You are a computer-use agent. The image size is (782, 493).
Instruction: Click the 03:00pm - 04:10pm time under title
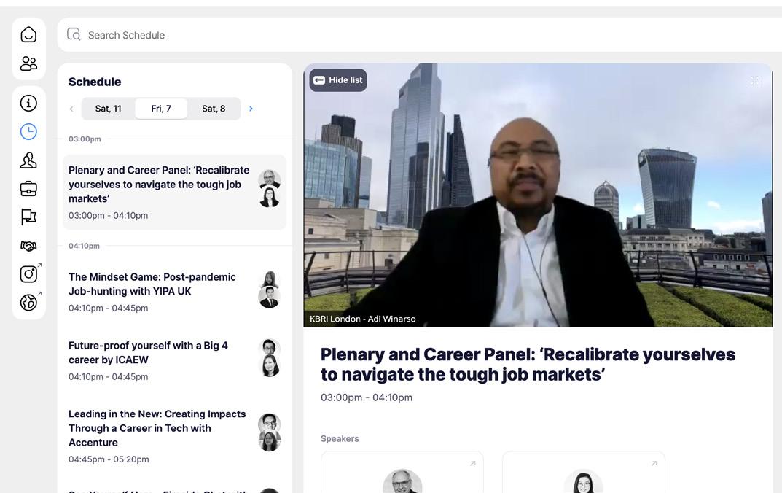tap(367, 397)
